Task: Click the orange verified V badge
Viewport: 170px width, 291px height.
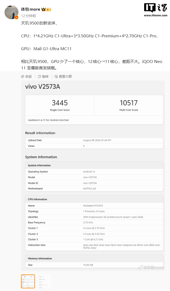Action: pos(17,17)
